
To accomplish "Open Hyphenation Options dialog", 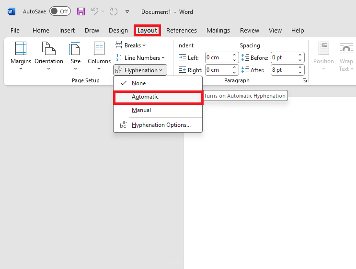I will click(x=161, y=125).
